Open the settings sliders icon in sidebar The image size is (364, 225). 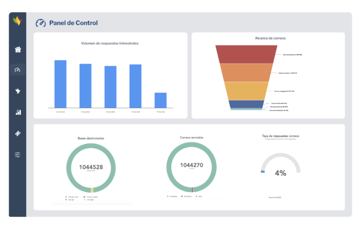(18, 155)
